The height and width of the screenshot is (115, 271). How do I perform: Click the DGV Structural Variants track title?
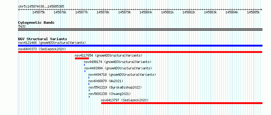[43, 39]
